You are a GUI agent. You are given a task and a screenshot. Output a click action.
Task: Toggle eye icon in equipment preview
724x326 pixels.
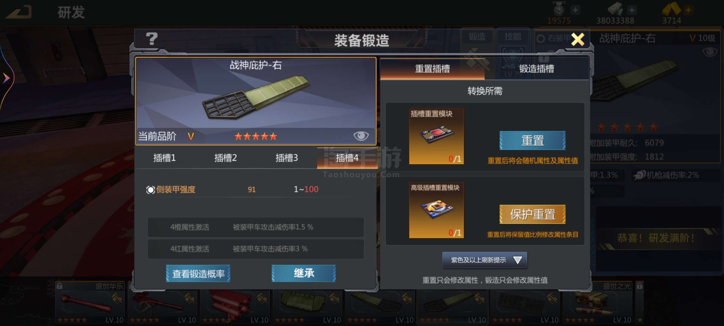361,136
